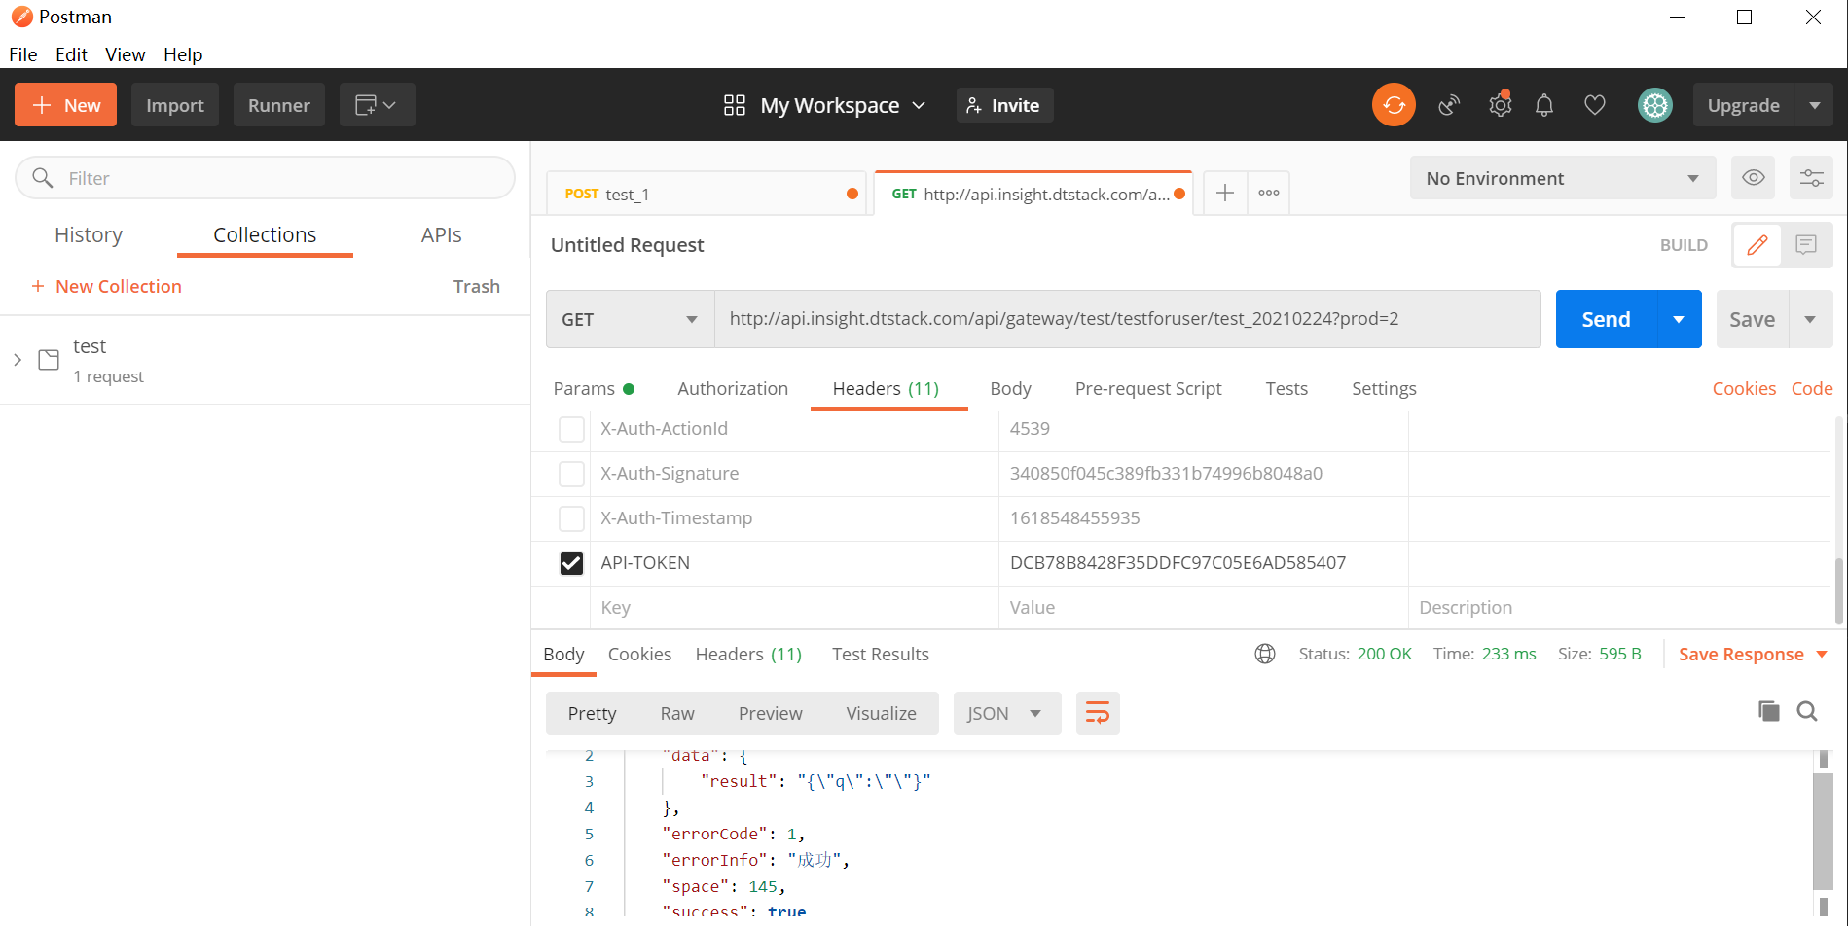This screenshot has width=1848, height=926.
Task: Open the Save Response dropdown
Action: [x=1753, y=655]
